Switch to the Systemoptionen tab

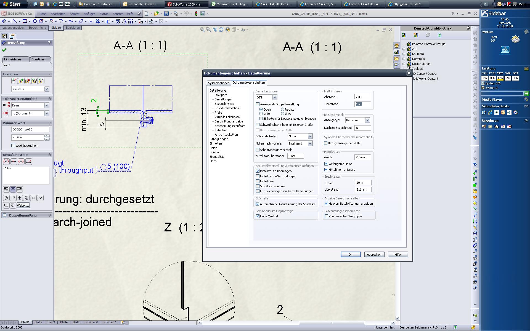[219, 83]
